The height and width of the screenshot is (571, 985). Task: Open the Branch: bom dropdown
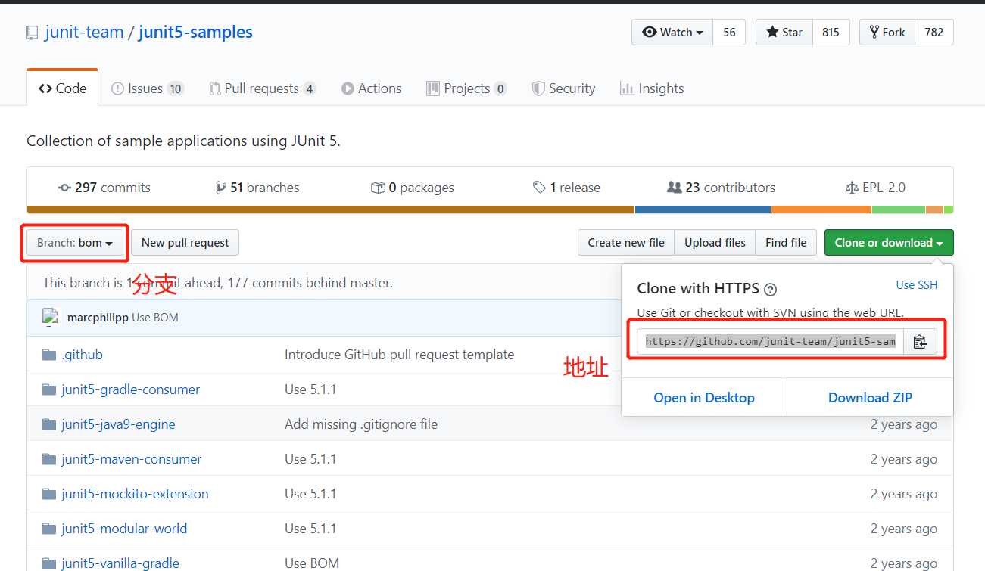click(x=75, y=243)
